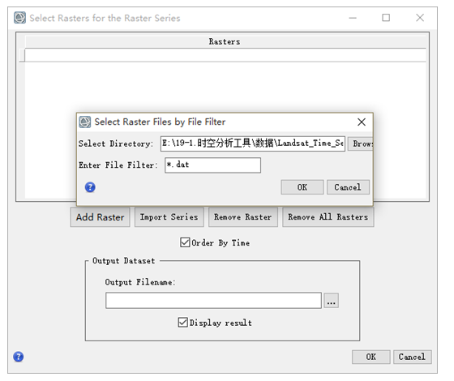Cancel the file filter dialog
This screenshot has width=454, height=381.
[348, 187]
